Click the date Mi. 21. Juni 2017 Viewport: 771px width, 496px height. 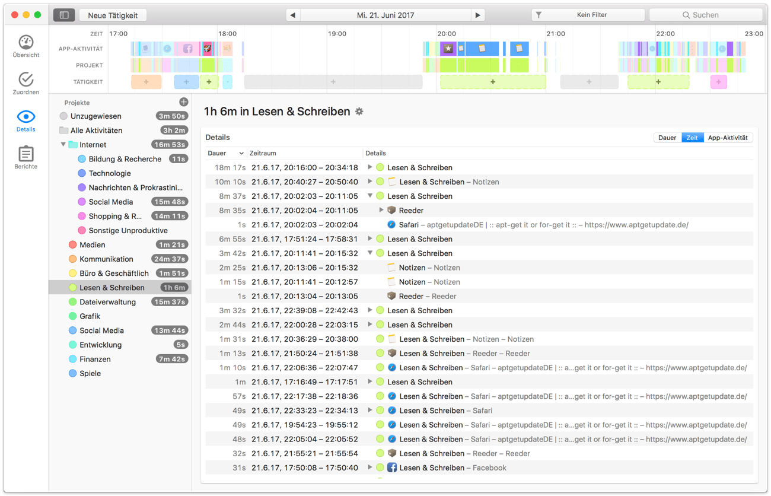coord(385,15)
